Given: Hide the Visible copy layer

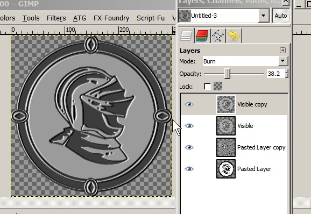Looking at the screenshot, I should point(189,104).
